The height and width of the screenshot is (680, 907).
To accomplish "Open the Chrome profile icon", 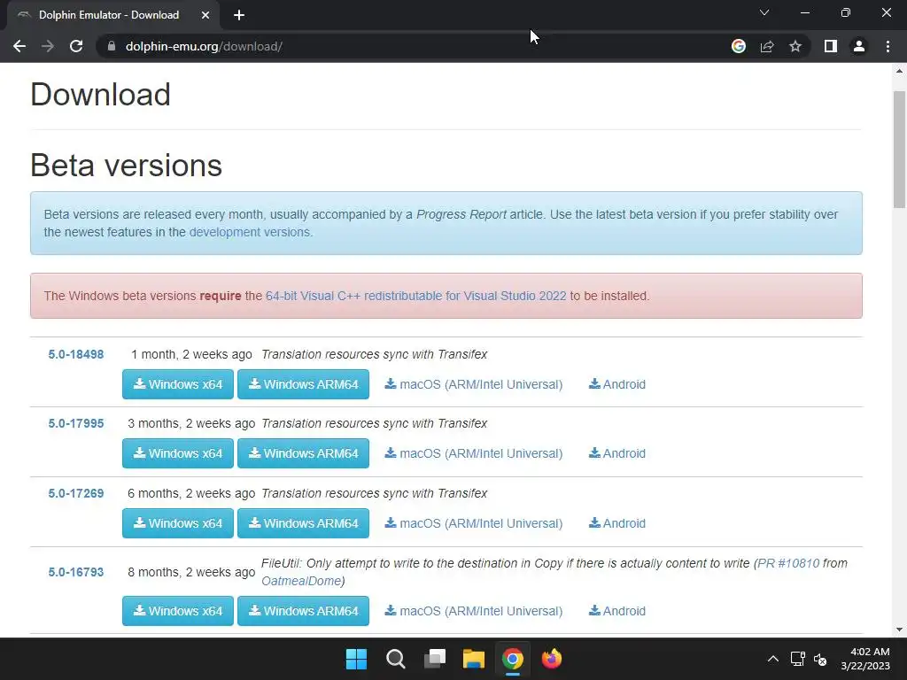I will coord(859,46).
